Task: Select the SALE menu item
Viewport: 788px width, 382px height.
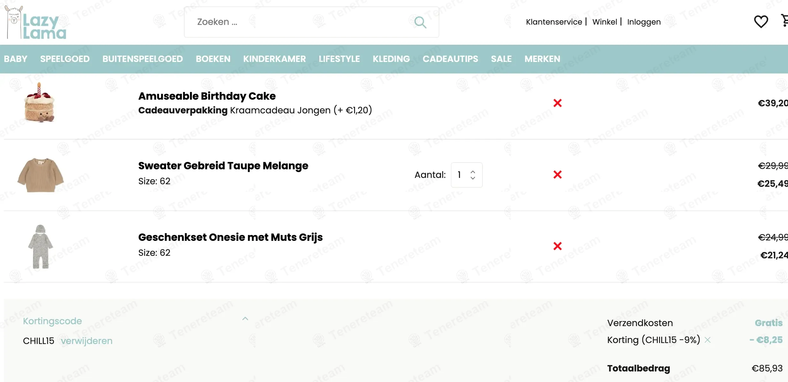Action: tap(501, 59)
